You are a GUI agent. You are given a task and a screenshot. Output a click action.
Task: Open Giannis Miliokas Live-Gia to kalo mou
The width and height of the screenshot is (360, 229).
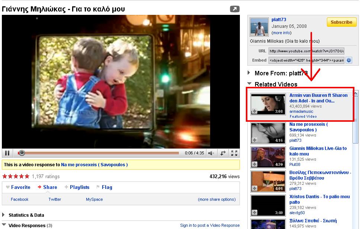[x=318, y=151]
